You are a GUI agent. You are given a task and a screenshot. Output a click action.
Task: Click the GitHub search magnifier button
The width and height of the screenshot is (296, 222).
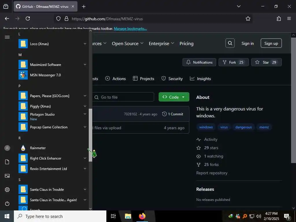tap(230, 43)
